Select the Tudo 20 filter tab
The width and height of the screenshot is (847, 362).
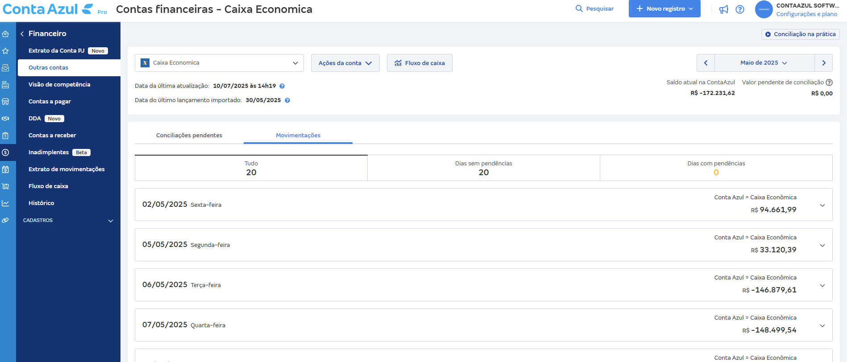(x=251, y=168)
